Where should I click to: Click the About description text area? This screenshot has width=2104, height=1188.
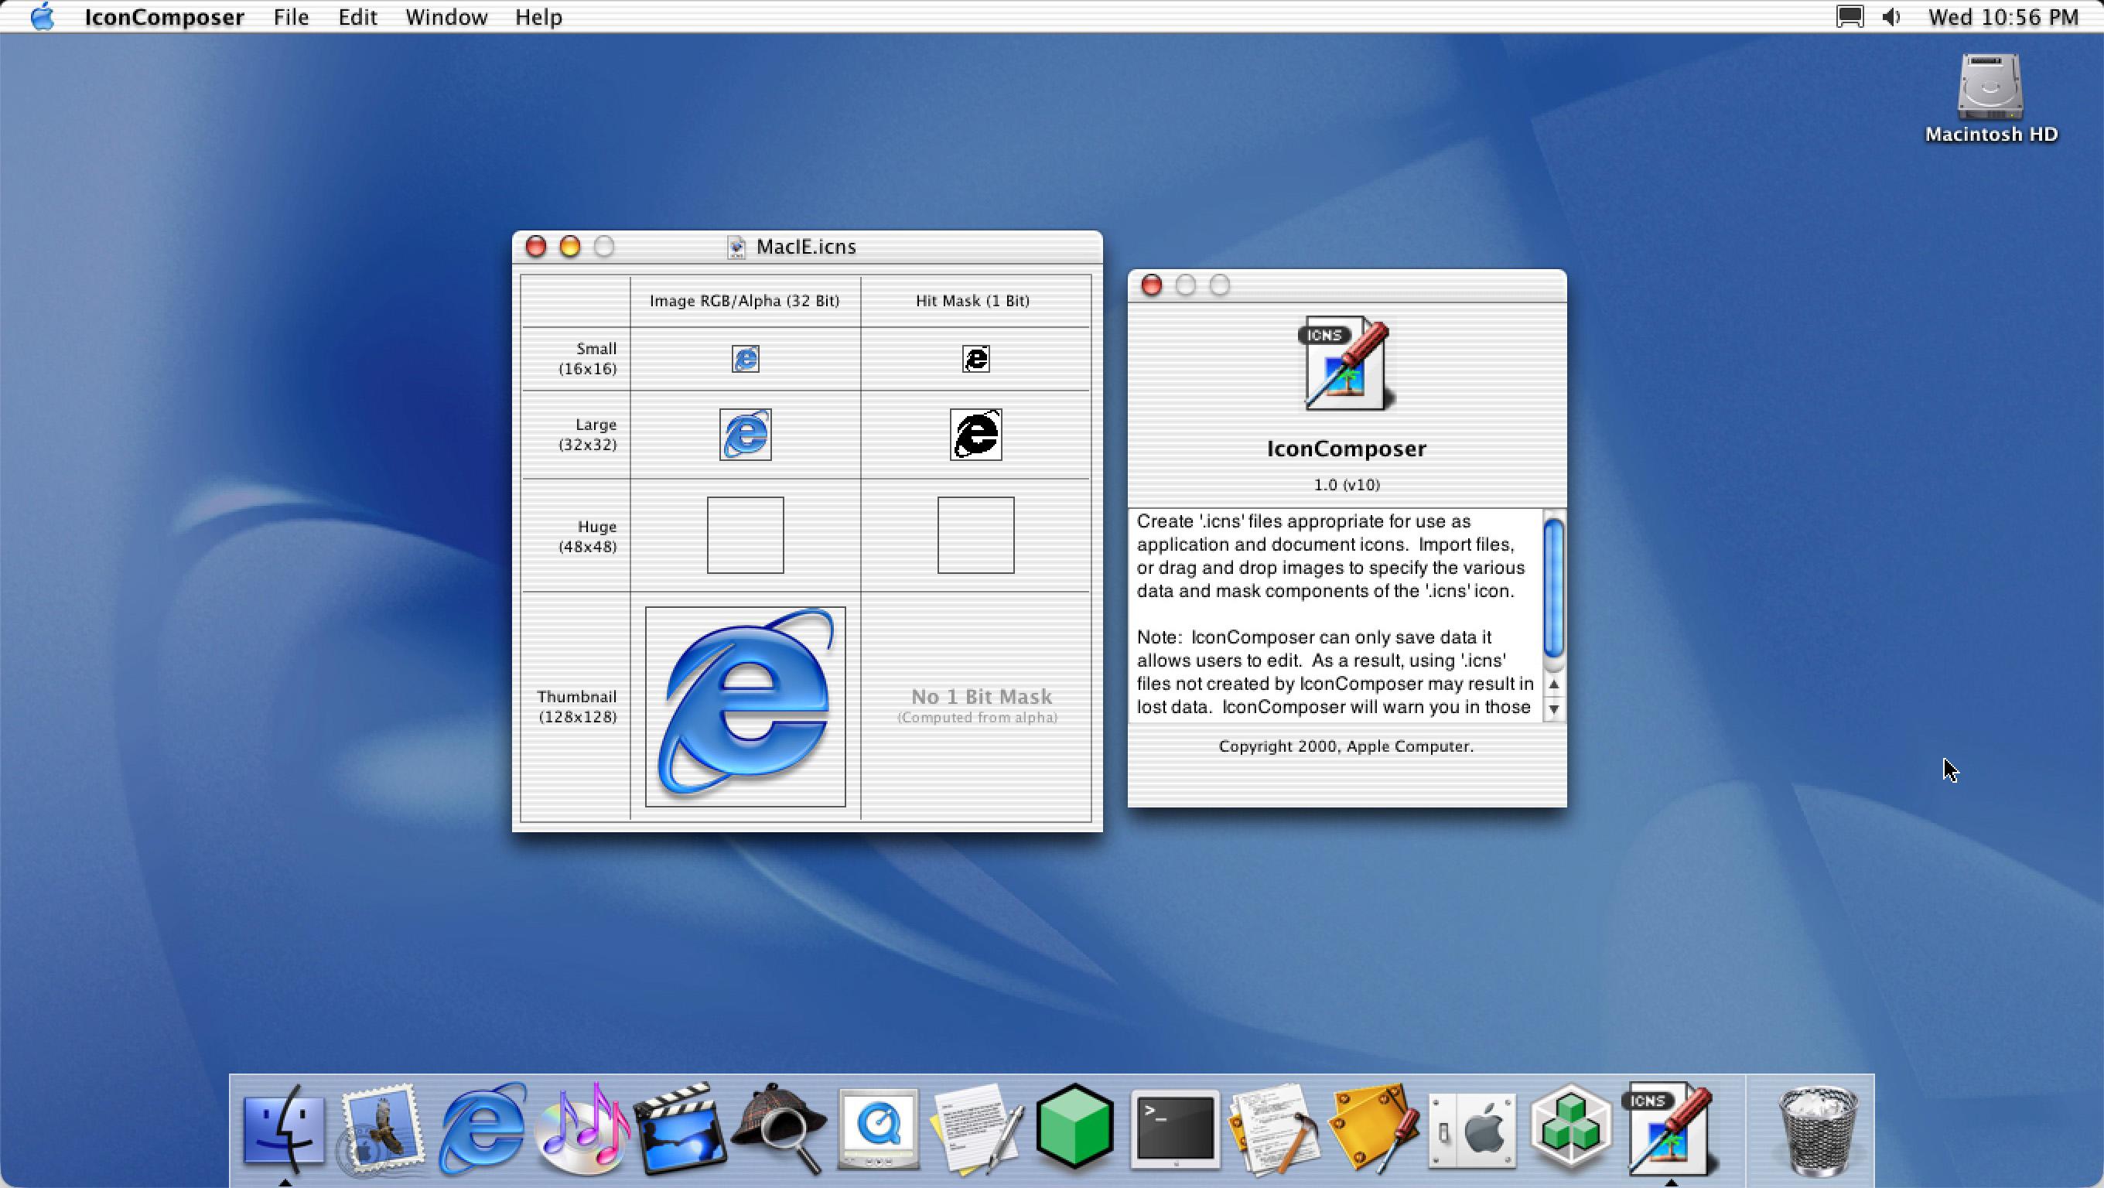1336,614
